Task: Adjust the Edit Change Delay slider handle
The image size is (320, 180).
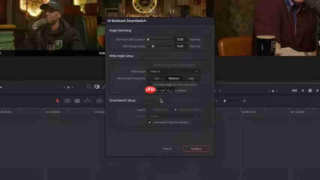Action: pos(153,46)
